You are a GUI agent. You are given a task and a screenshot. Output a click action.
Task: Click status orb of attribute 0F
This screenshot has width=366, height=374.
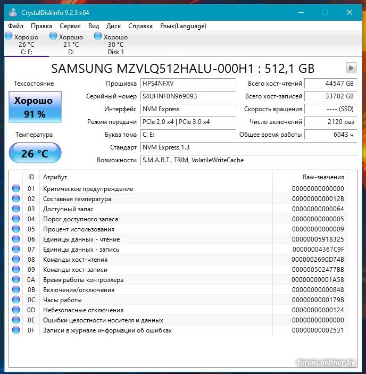point(16,330)
